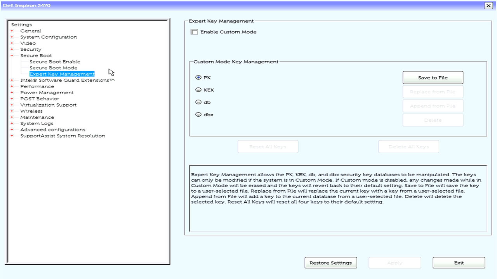Close the Dell Inspiron 3470 window
Image resolution: width=497 pixels, height=279 pixels.
coord(488,5)
